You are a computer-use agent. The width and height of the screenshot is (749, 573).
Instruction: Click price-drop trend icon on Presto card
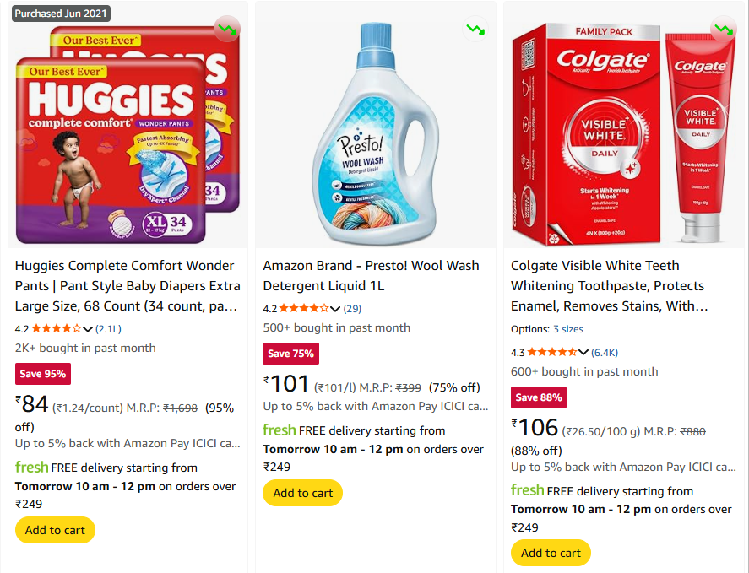click(x=475, y=30)
